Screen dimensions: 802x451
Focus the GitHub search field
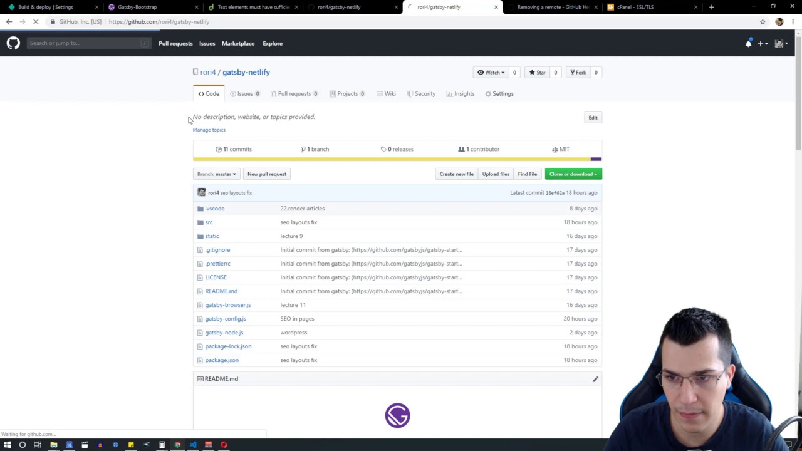[x=88, y=43]
